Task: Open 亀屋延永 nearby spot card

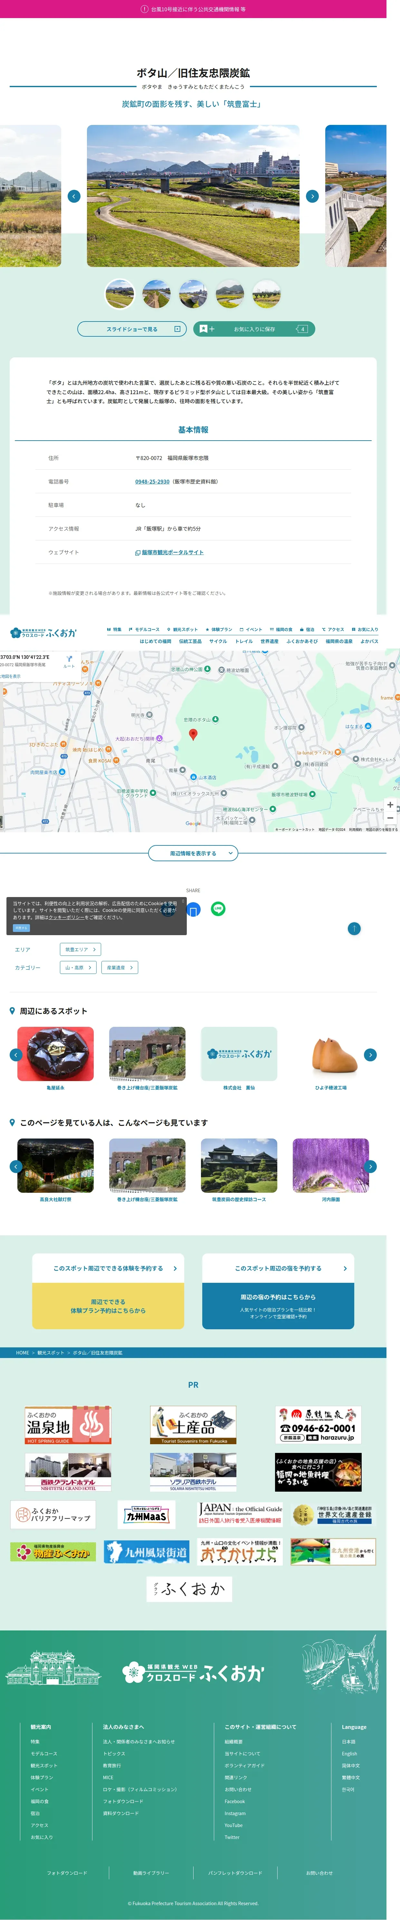Action: 56,1058
